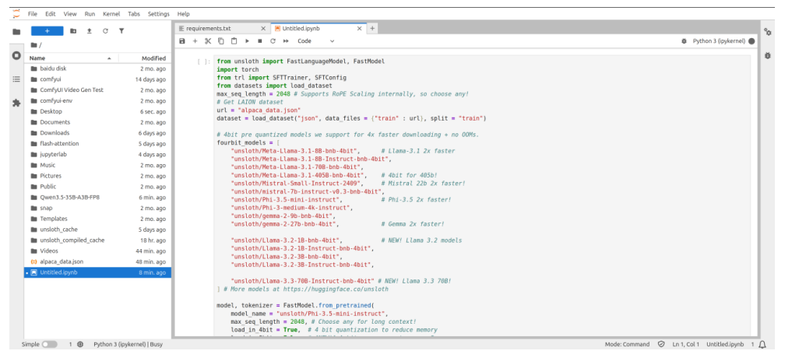Open the Property Inspector gears icon
This screenshot has height=358, width=785.
pyautogui.click(x=768, y=31)
